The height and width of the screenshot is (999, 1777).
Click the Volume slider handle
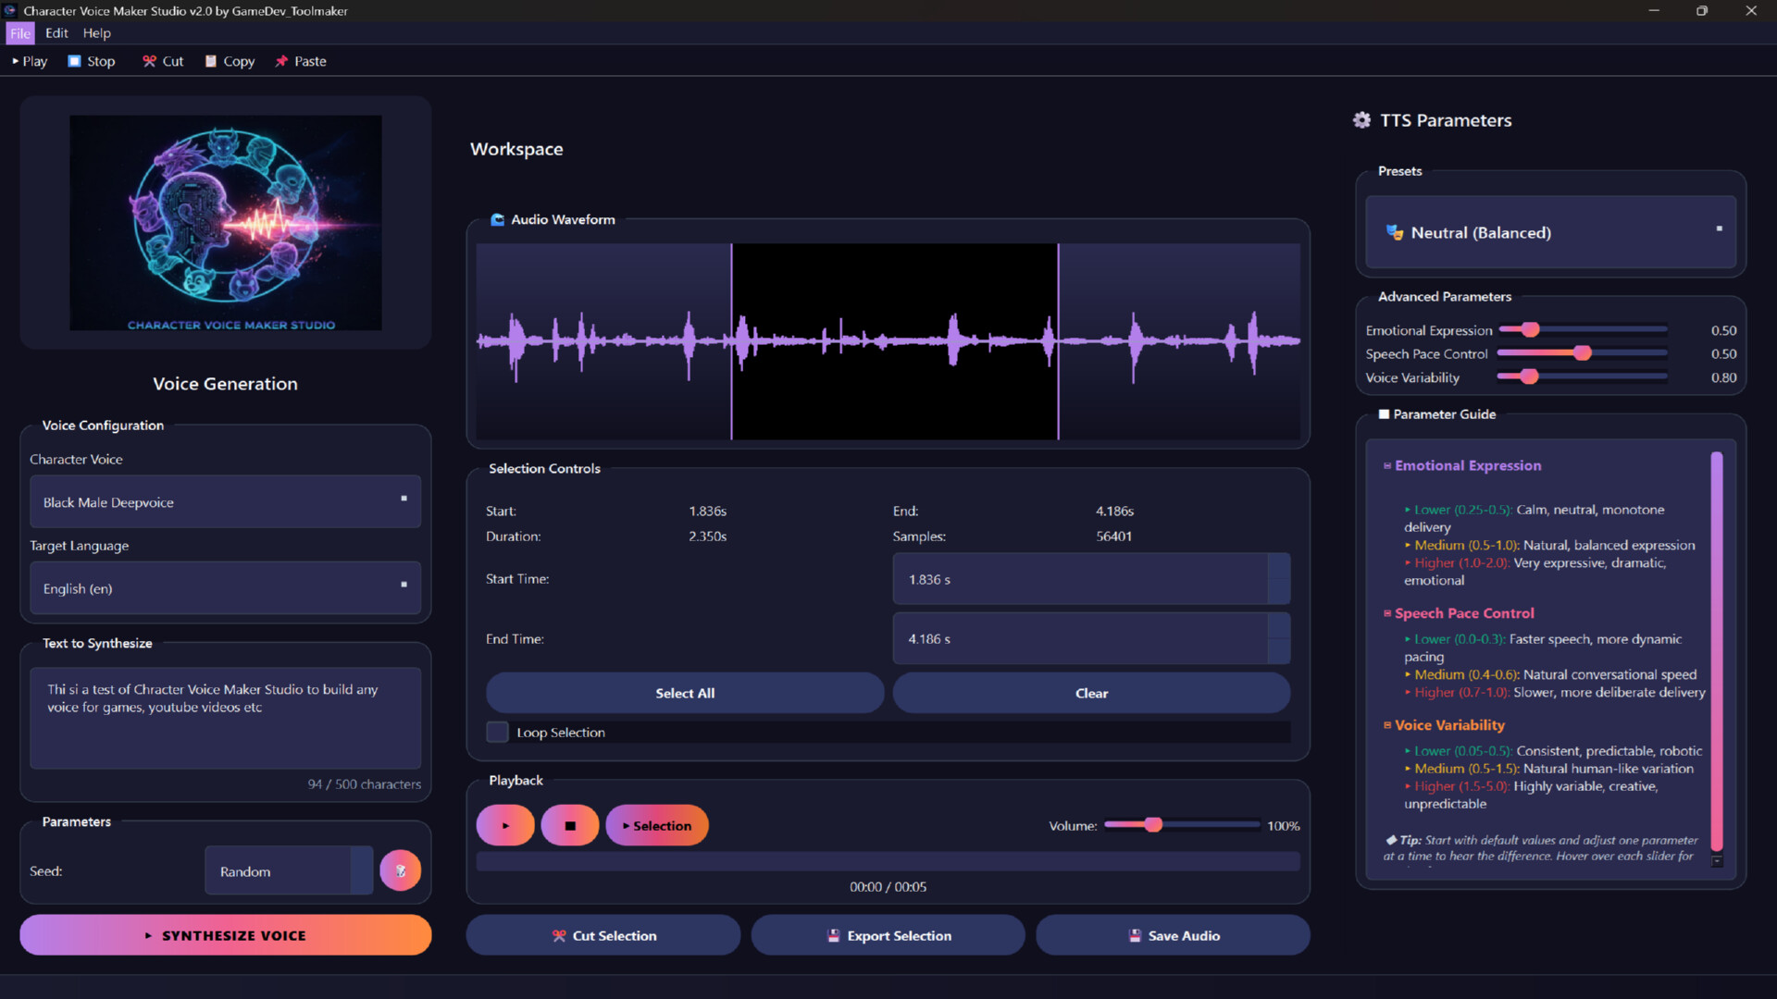(x=1153, y=825)
